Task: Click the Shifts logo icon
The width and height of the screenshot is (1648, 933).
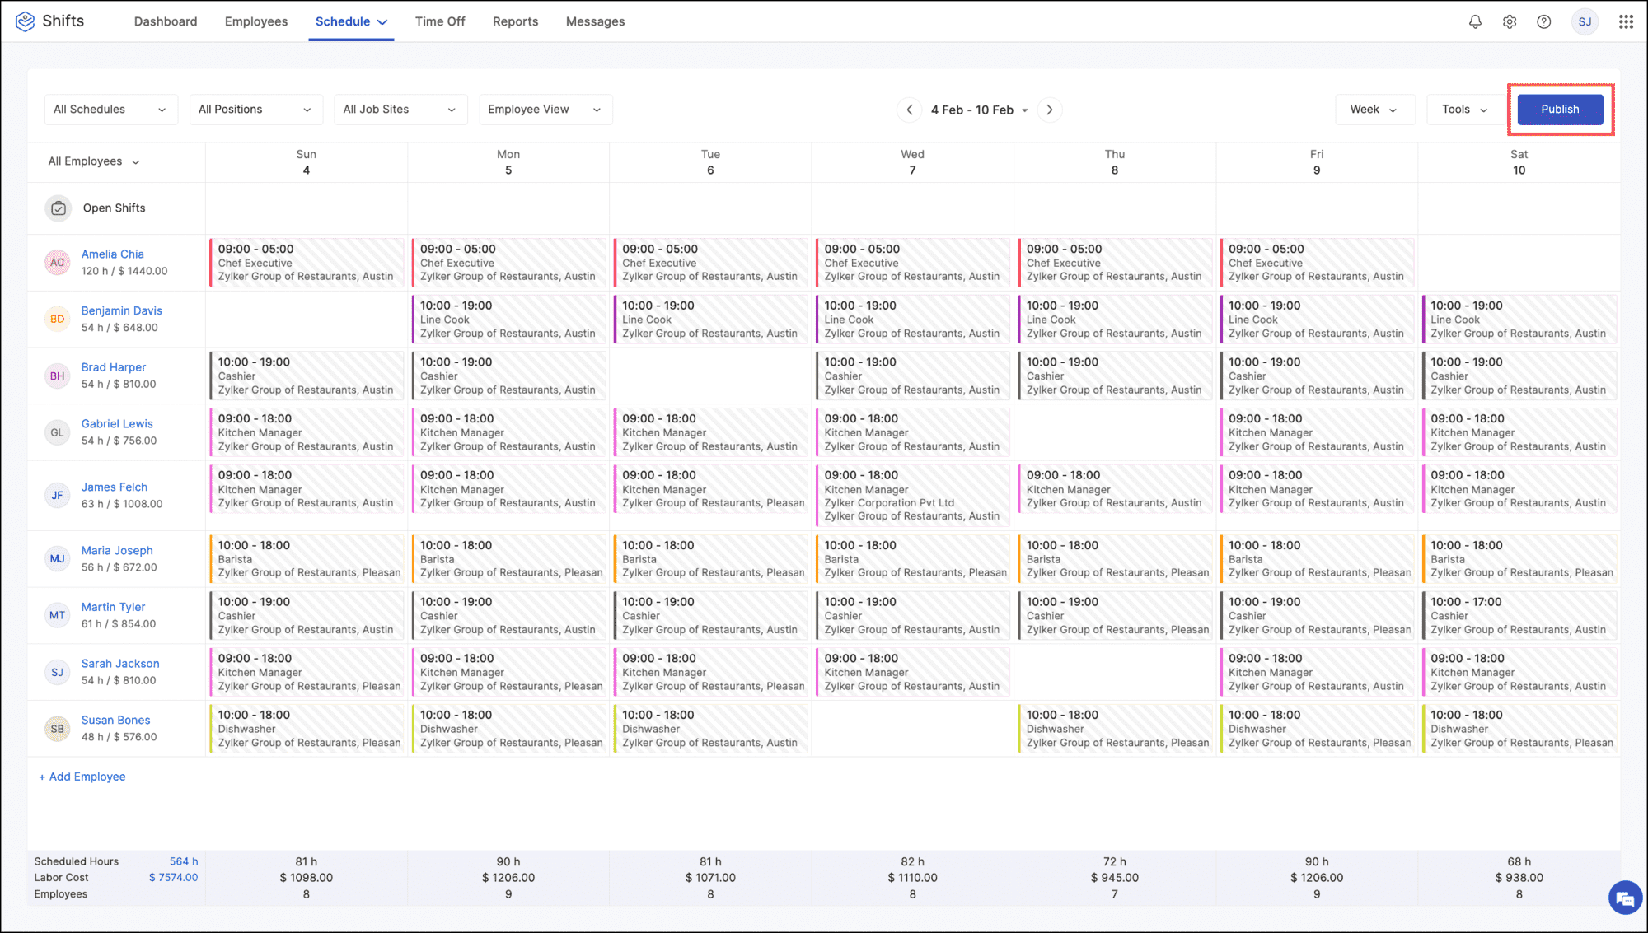Action: pos(25,21)
